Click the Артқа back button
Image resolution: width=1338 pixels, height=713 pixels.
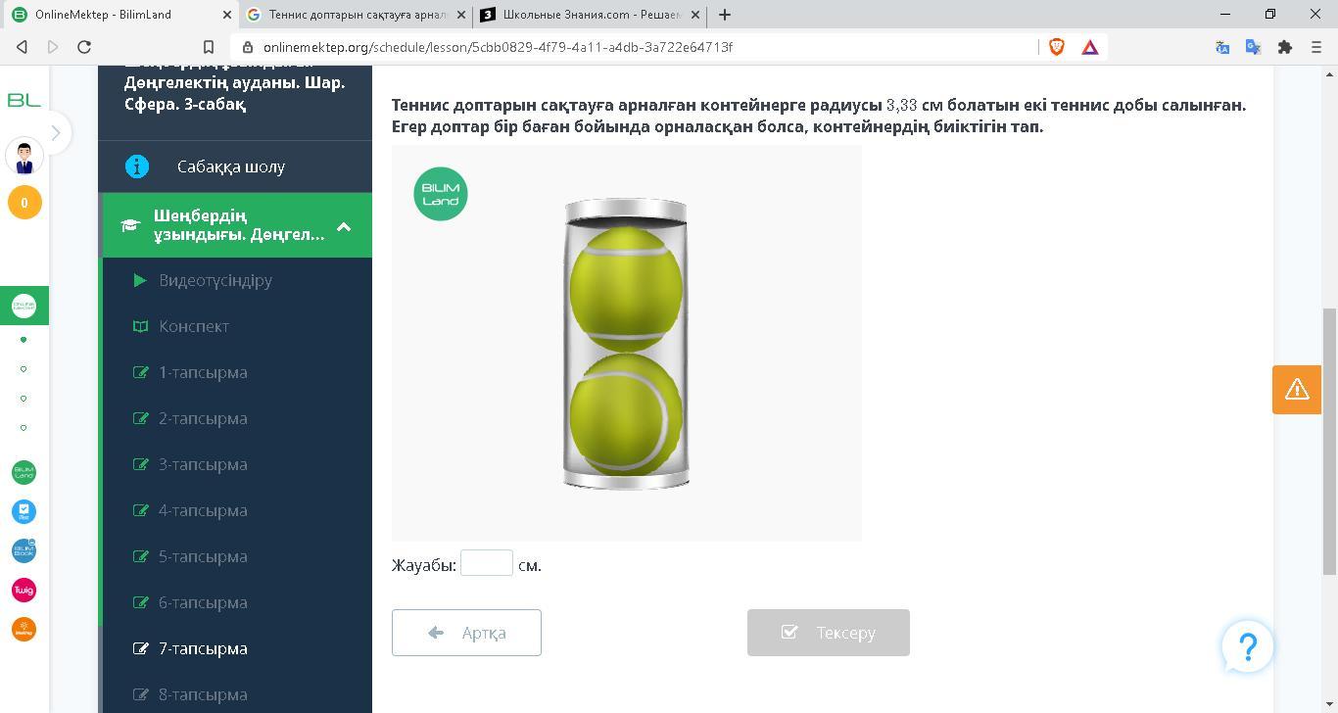[466, 633]
